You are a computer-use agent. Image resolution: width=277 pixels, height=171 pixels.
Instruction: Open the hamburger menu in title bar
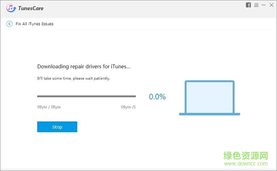pos(256,5)
